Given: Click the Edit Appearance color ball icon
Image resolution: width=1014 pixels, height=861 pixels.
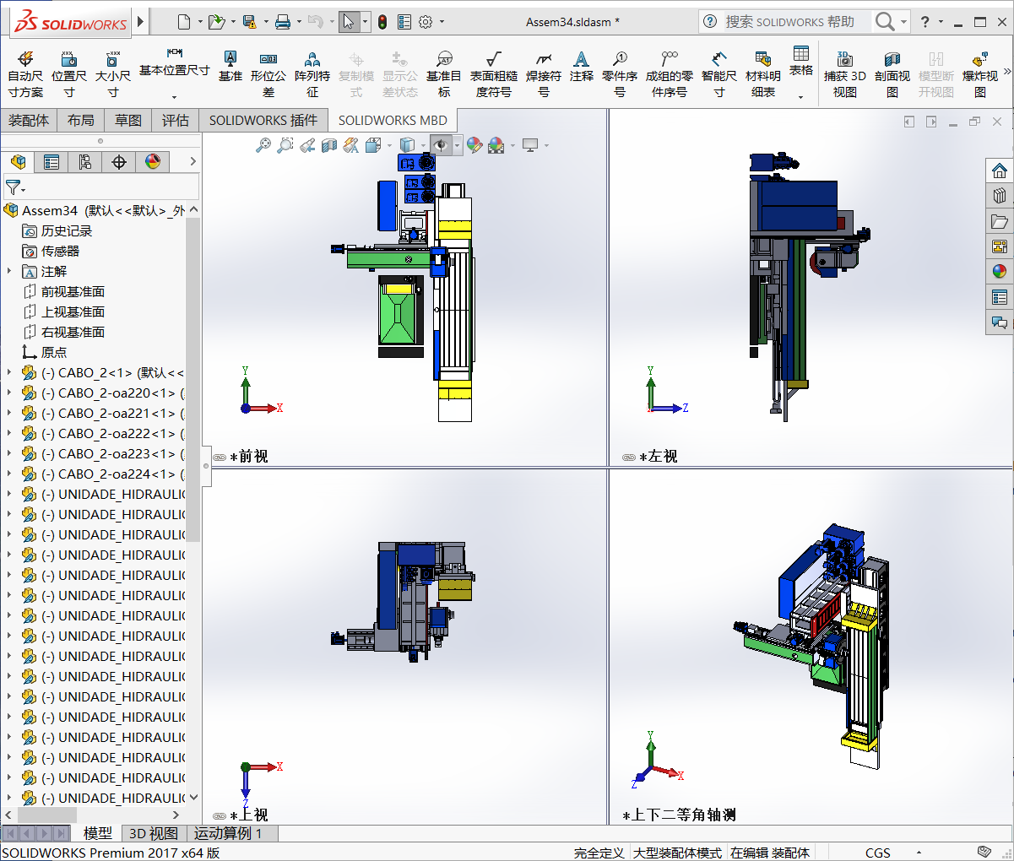Looking at the screenshot, I should coord(474,145).
